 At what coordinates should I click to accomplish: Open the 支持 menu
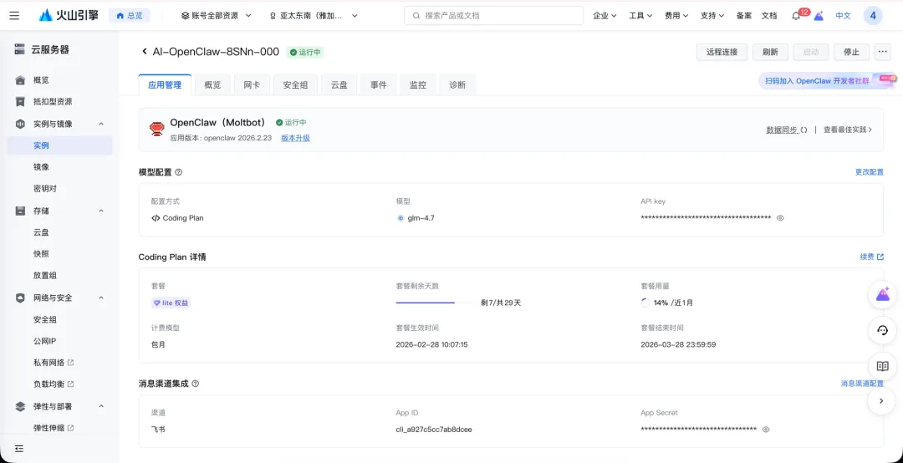coord(712,16)
